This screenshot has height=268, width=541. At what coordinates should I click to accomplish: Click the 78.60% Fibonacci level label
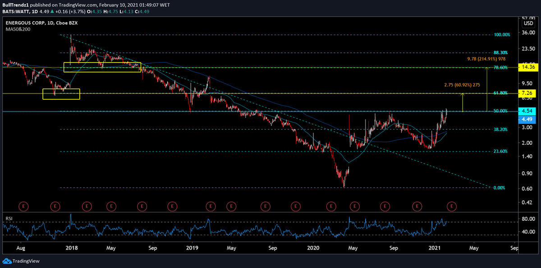point(501,67)
